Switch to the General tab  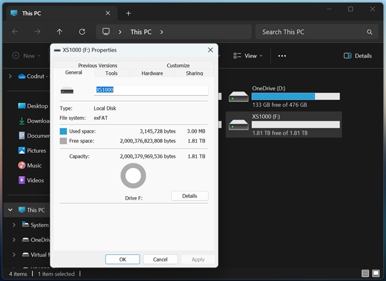(74, 72)
